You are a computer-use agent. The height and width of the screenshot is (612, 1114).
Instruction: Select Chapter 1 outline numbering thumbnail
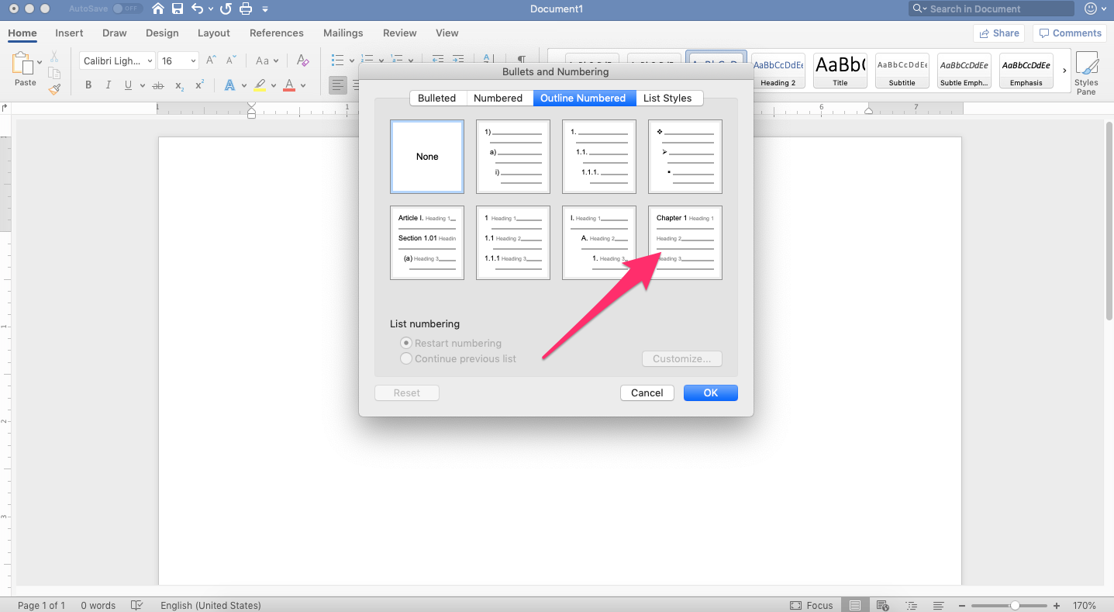(x=685, y=243)
